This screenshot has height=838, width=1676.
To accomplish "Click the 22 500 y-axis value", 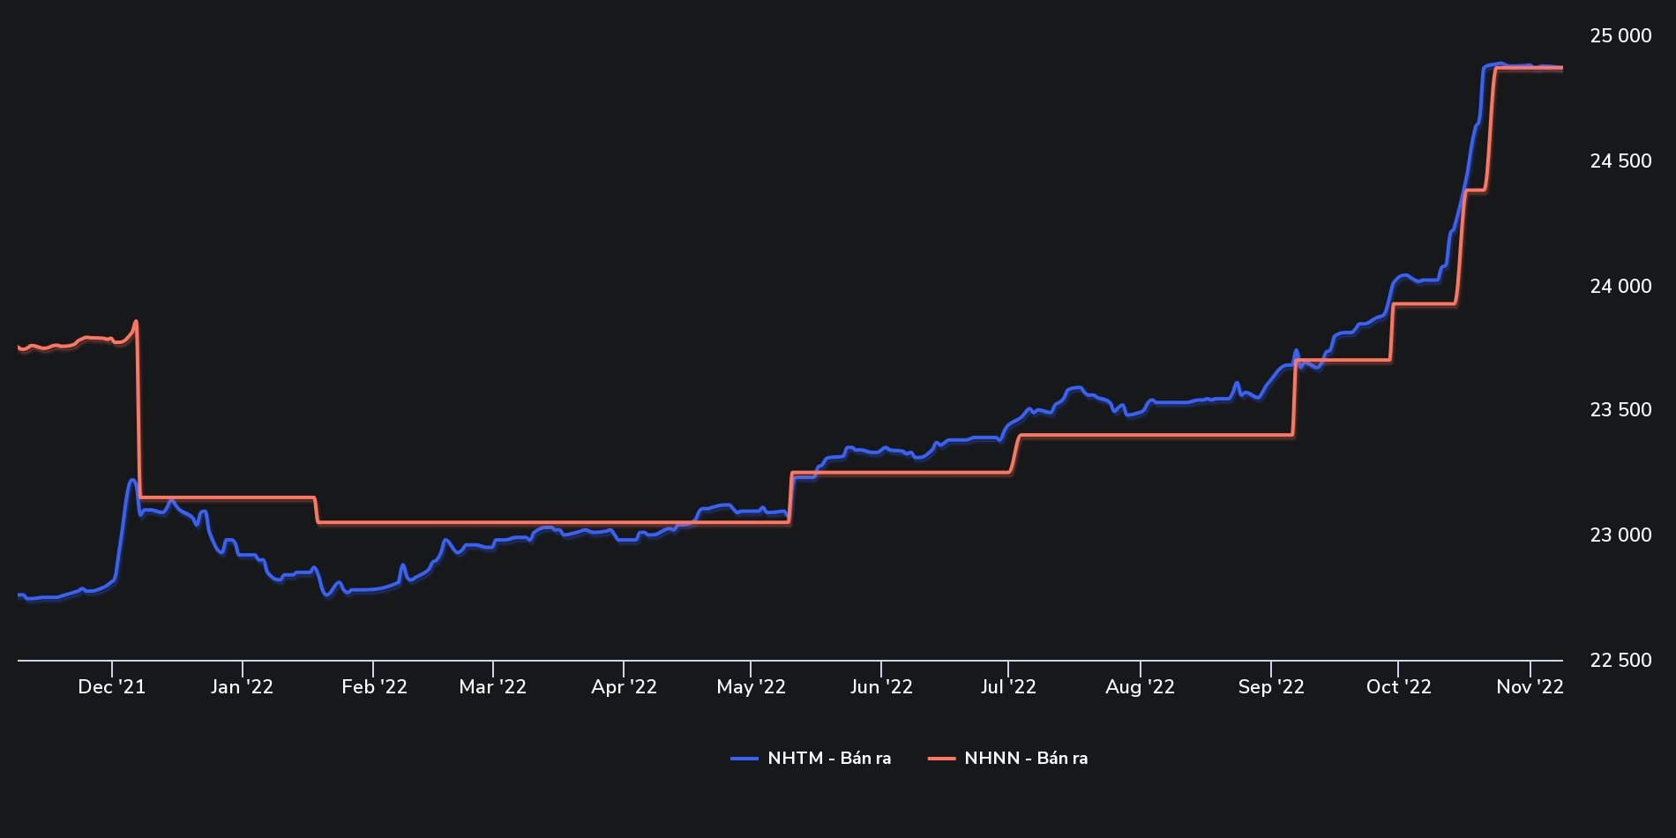I will pyautogui.click(x=1620, y=661).
